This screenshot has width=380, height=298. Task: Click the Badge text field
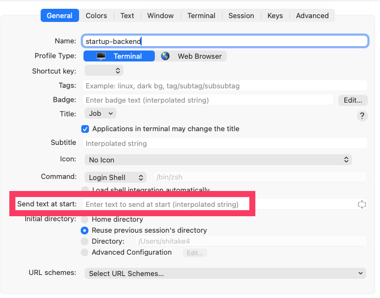coord(208,100)
